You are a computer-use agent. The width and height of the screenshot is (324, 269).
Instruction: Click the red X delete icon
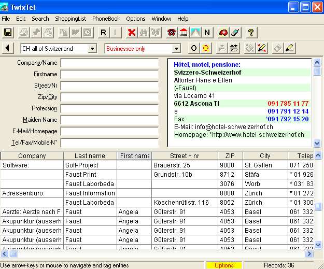tap(132, 33)
